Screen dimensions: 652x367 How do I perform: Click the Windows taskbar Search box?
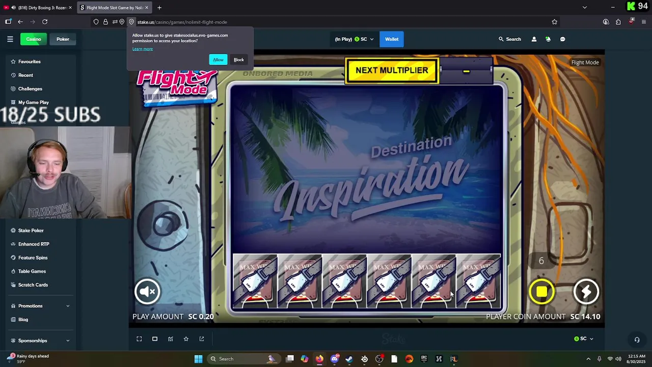[243, 359]
